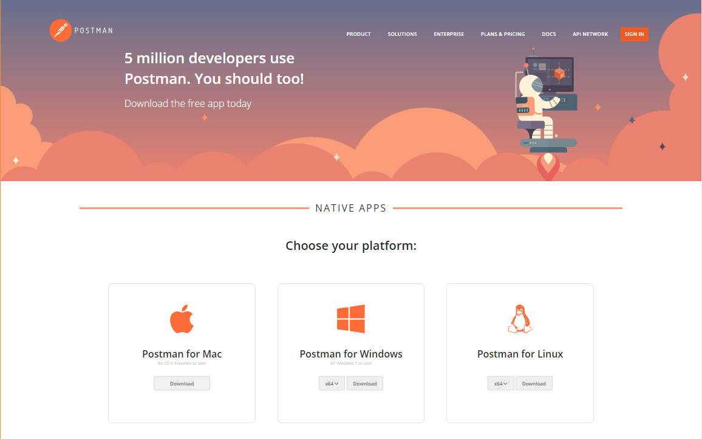Open the Solutions menu
702x439 pixels.
pos(402,34)
